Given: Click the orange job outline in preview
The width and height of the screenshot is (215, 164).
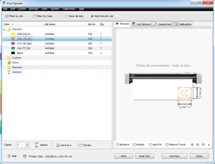Looking at the screenshot, I should [x=185, y=93].
